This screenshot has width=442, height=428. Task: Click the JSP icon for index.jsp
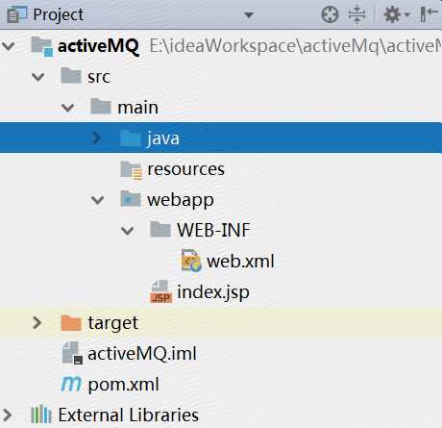coord(161,291)
